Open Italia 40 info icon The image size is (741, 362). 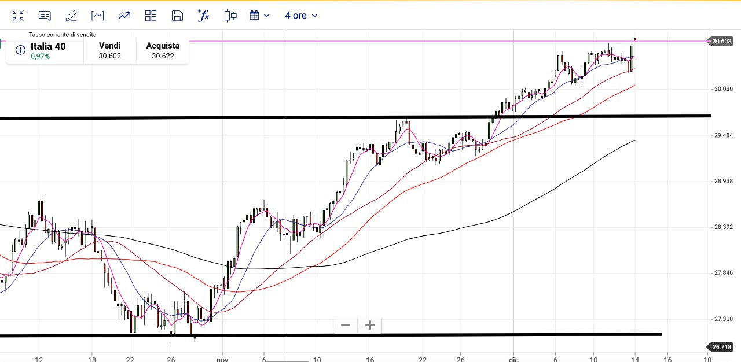click(20, 50)
